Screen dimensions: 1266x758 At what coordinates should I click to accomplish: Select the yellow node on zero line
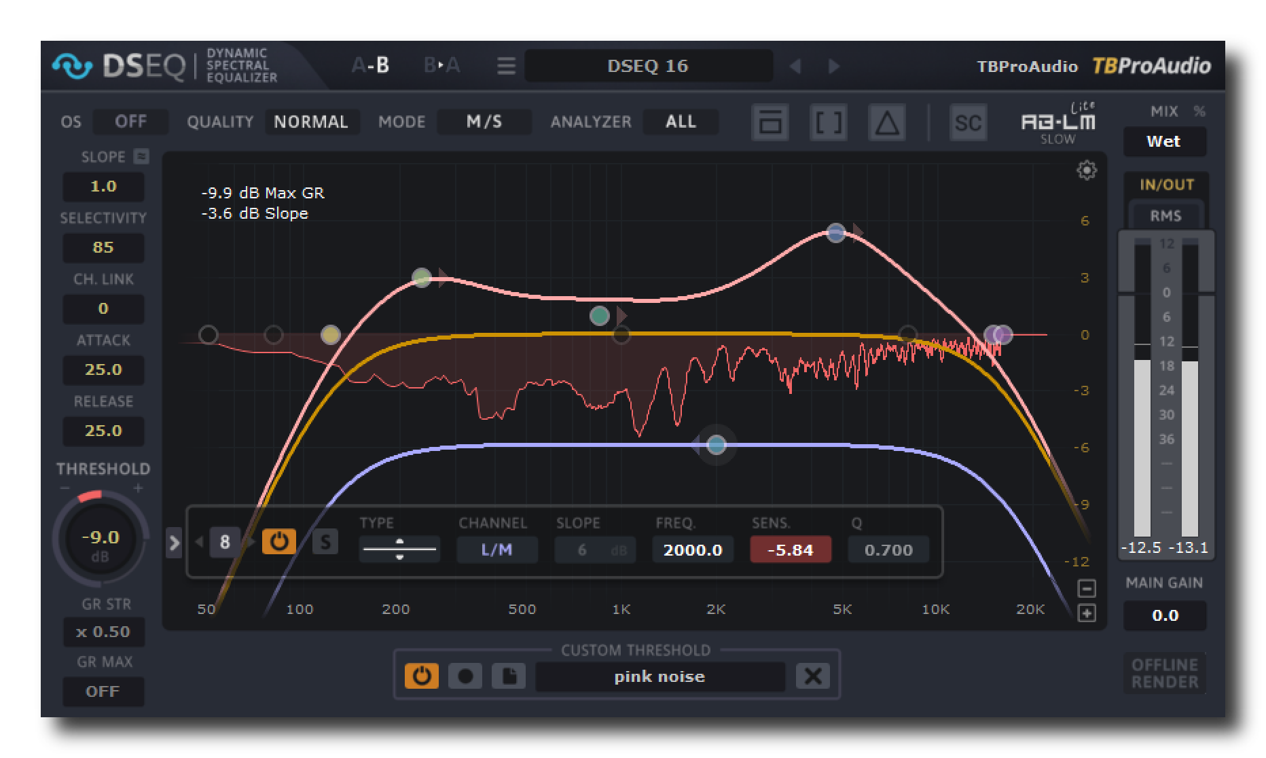coord(331,335)
